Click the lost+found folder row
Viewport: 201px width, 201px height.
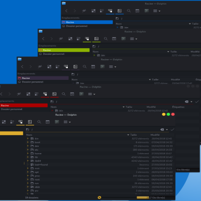click(99, 165)
